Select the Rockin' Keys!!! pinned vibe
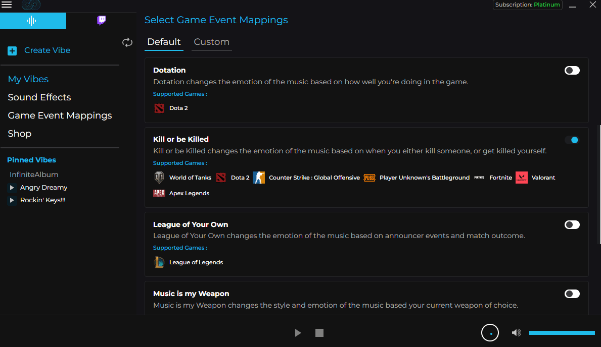Screen dimensions: 601x347 pyautogui.click(x=43, y=200)
